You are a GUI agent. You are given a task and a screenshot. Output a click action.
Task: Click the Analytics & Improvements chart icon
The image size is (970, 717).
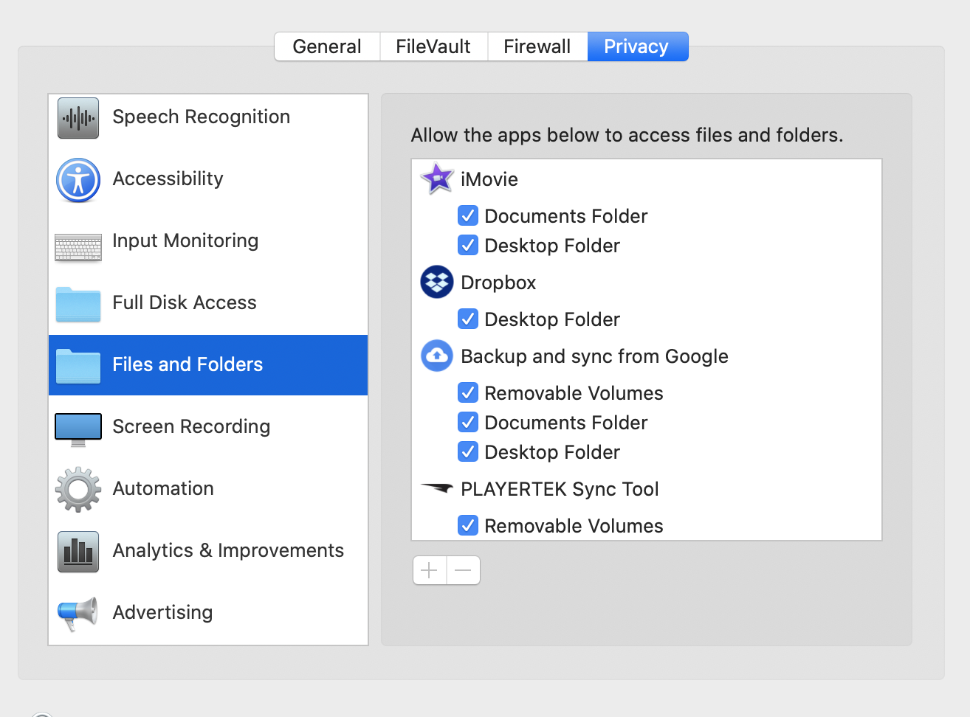[78, 552]
